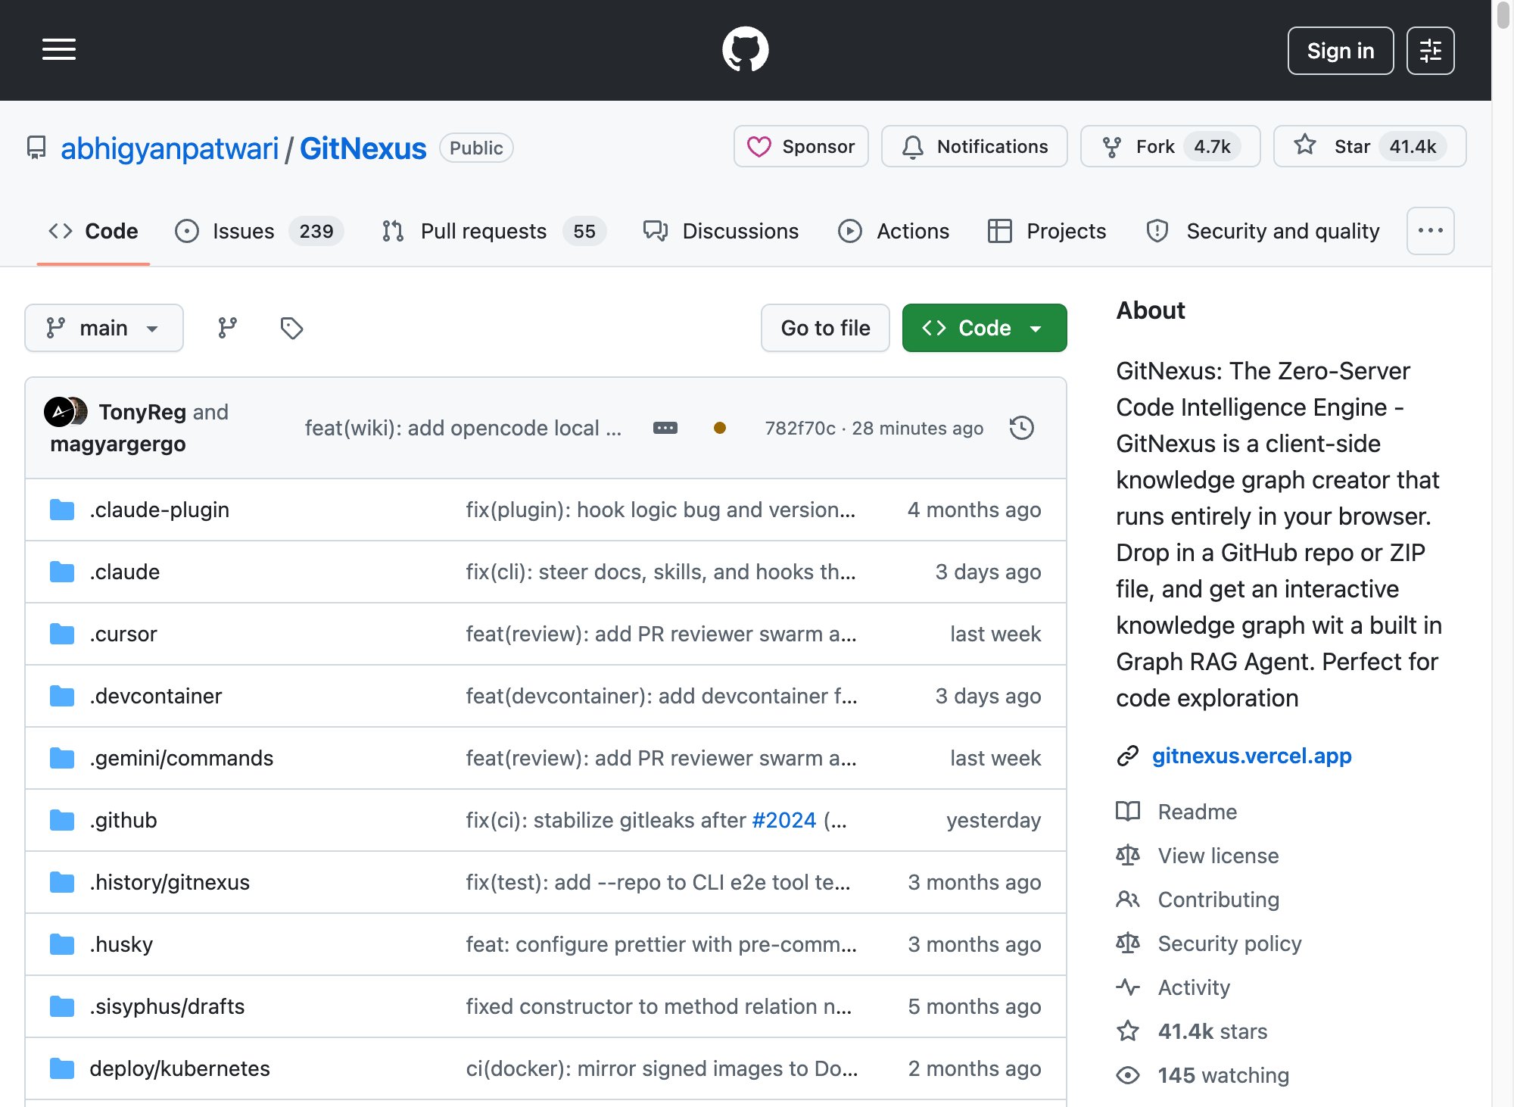Viewport: 1514px width, 1107px height.
Task: Show commit status checks yellow dot
Action: [720, 428]
